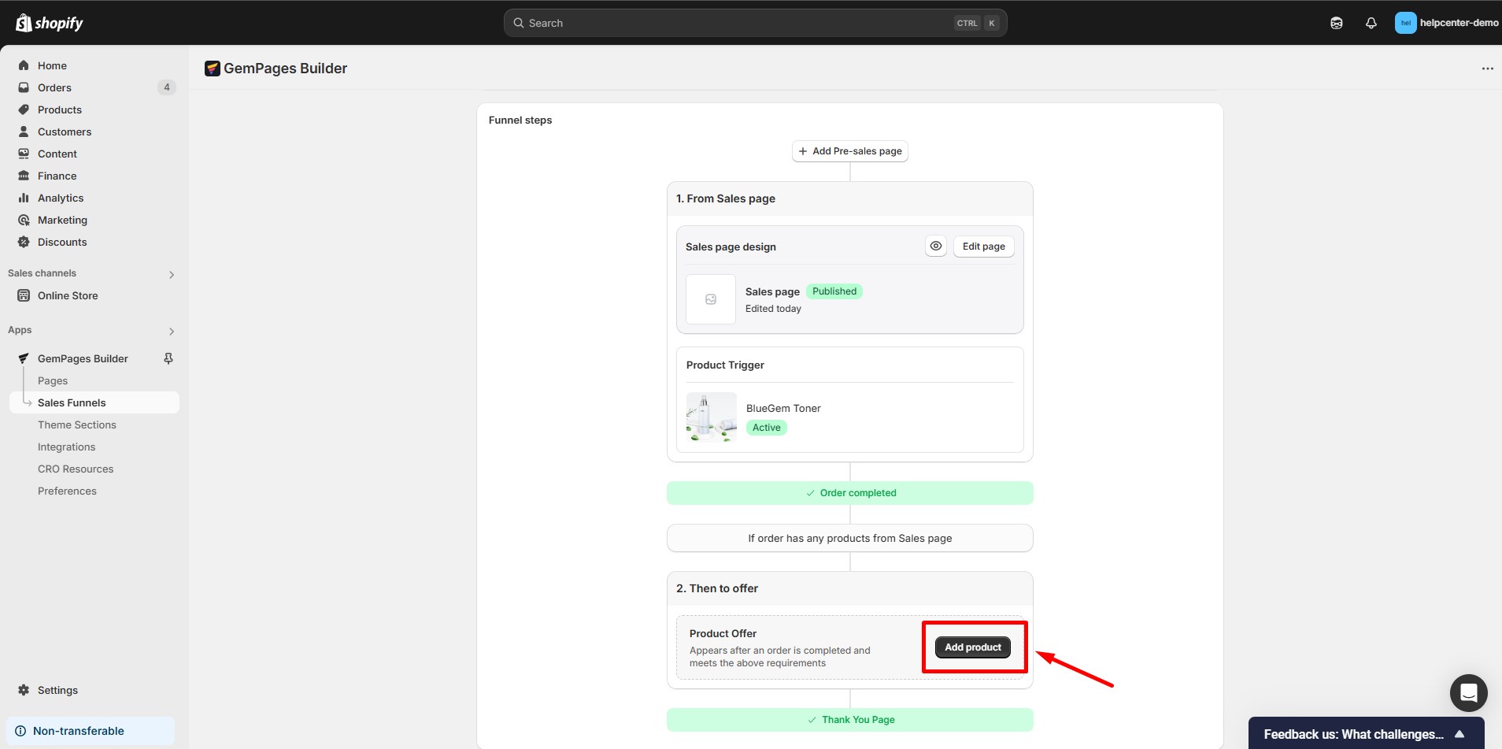Open Settings via the gear icon
This screenshot has height=749, width=1502.
(x=24, y=690)
